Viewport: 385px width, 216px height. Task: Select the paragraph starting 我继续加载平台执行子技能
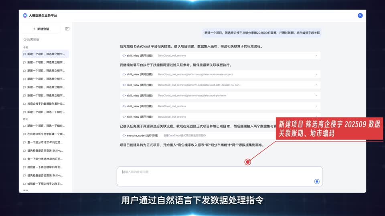point(176,65)
